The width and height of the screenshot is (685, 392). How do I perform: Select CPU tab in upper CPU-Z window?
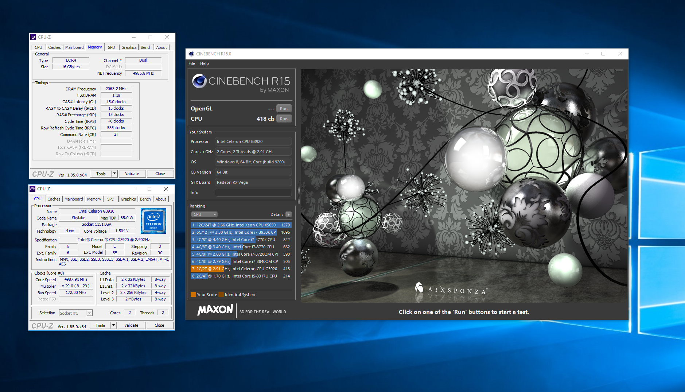point(39,47)
